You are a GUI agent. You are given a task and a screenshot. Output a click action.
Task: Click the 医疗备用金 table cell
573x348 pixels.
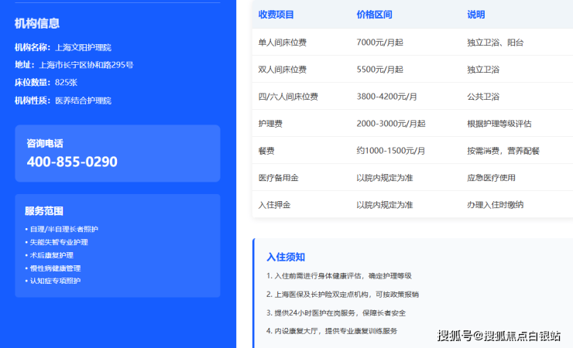278,178
